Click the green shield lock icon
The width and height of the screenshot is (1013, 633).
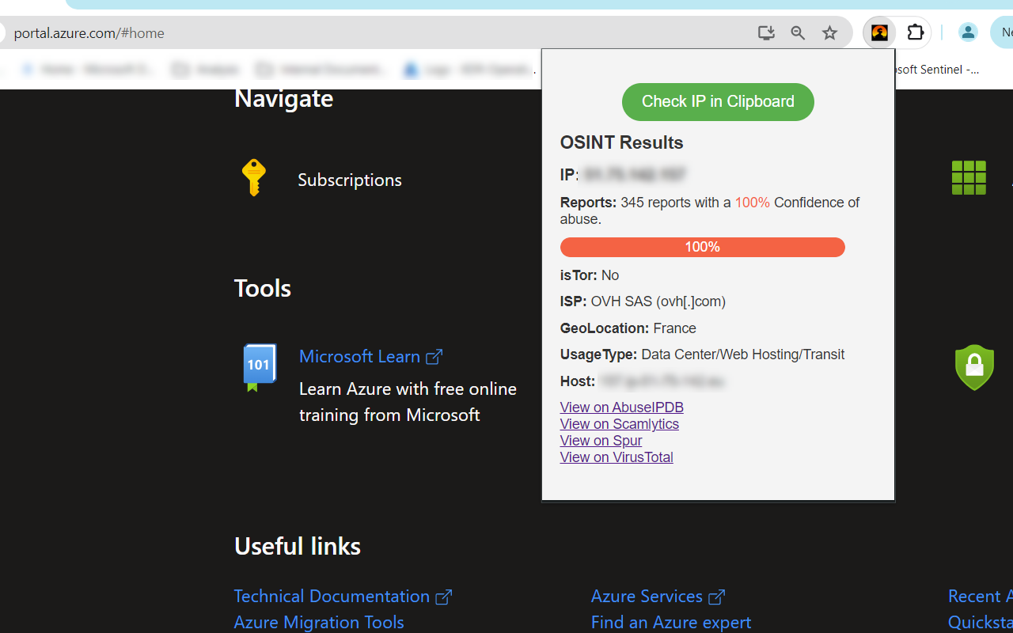974,367
